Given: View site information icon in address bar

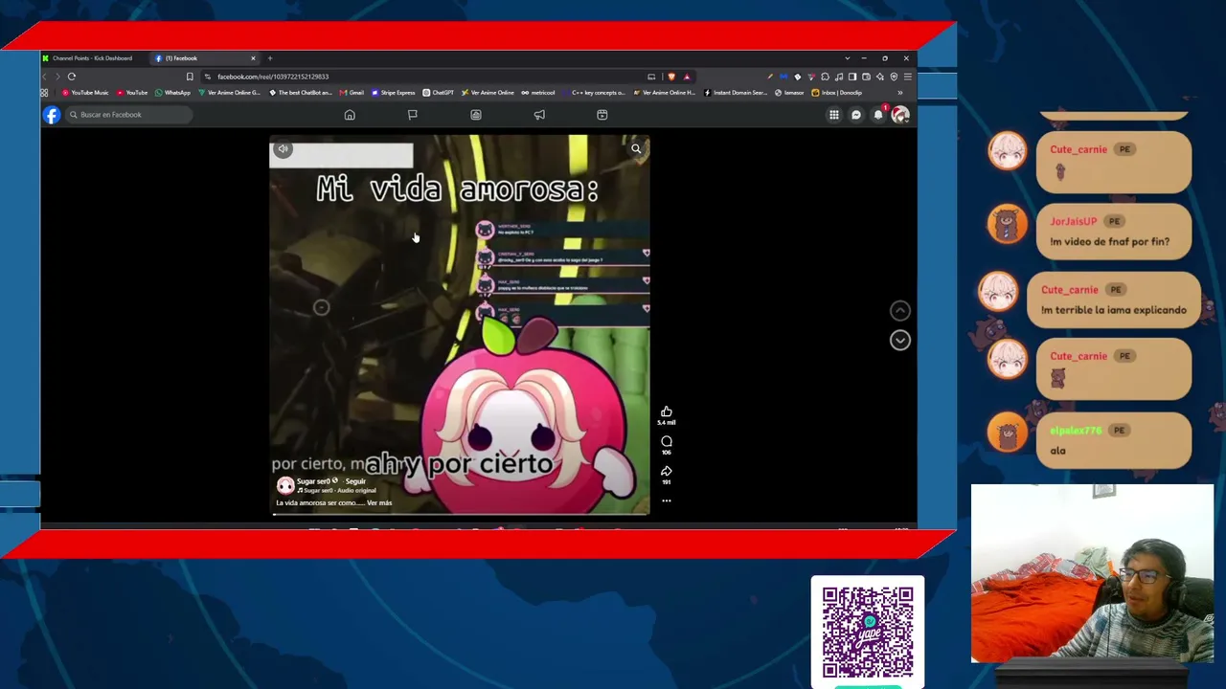Looking at the screenshot, I should (208, 77).
